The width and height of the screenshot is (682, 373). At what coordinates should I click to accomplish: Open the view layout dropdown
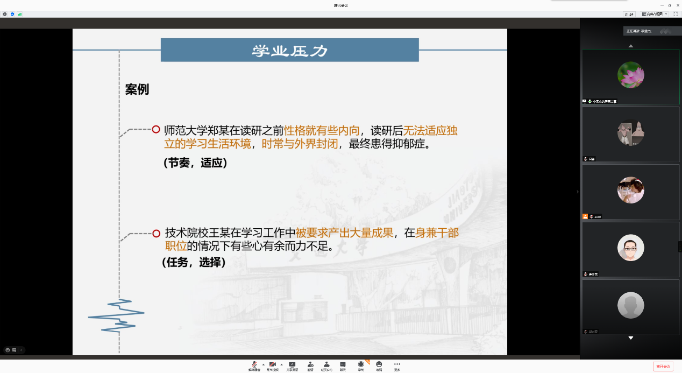[x=654, y=14]
